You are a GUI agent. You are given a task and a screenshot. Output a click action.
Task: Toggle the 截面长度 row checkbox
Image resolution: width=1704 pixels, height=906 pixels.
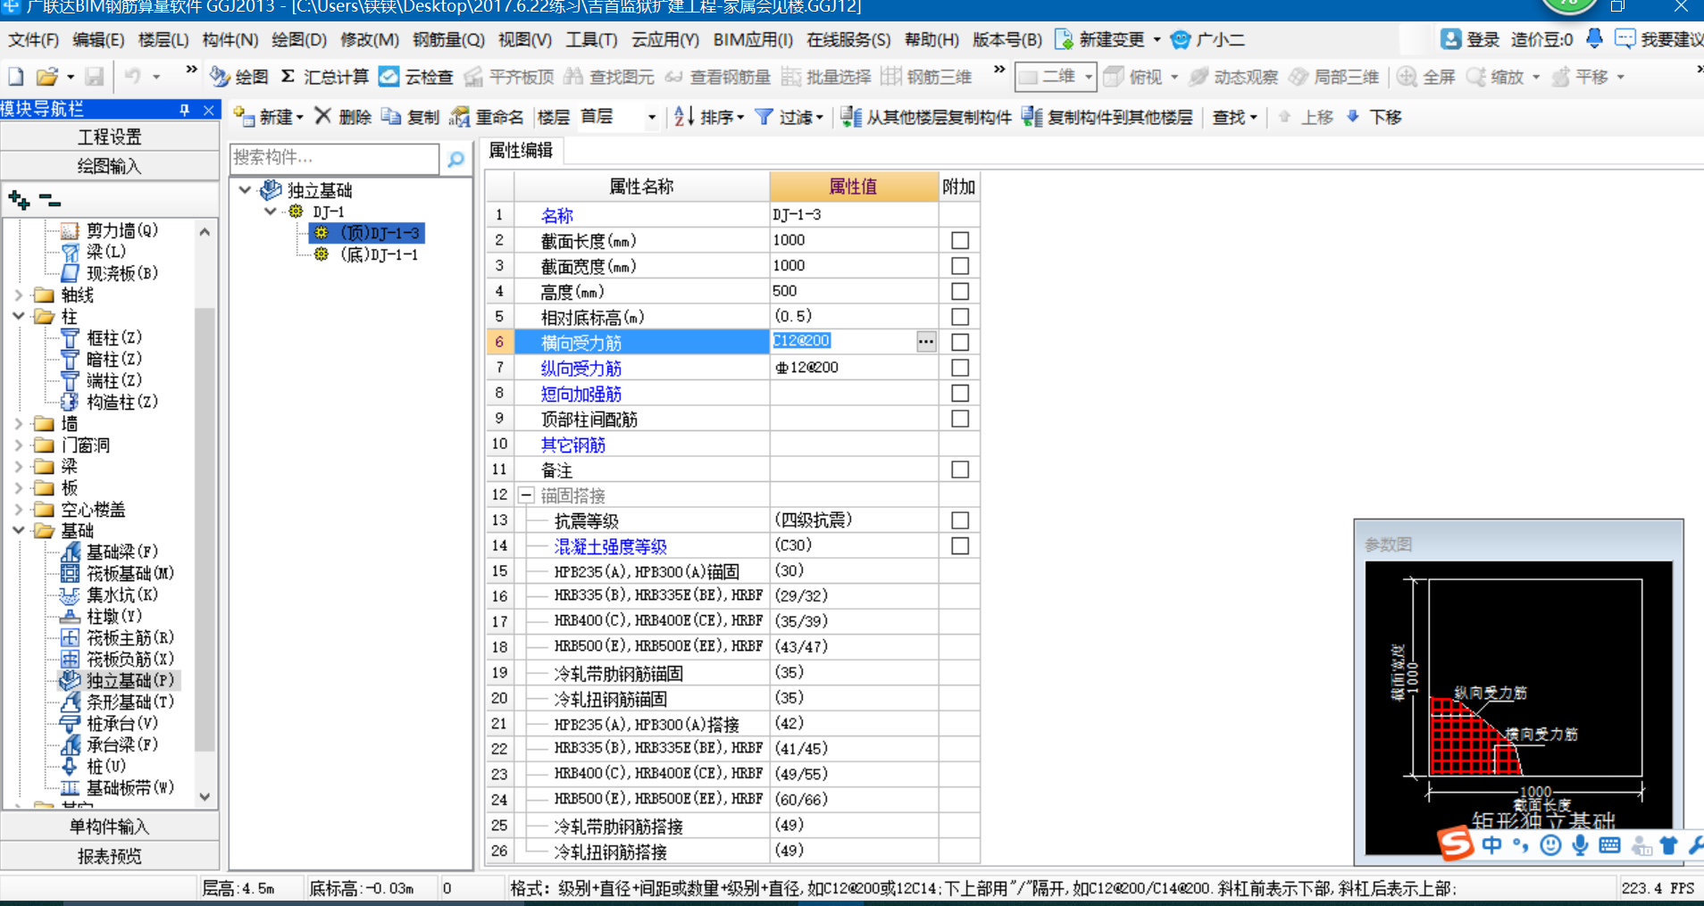click(960, 240)
